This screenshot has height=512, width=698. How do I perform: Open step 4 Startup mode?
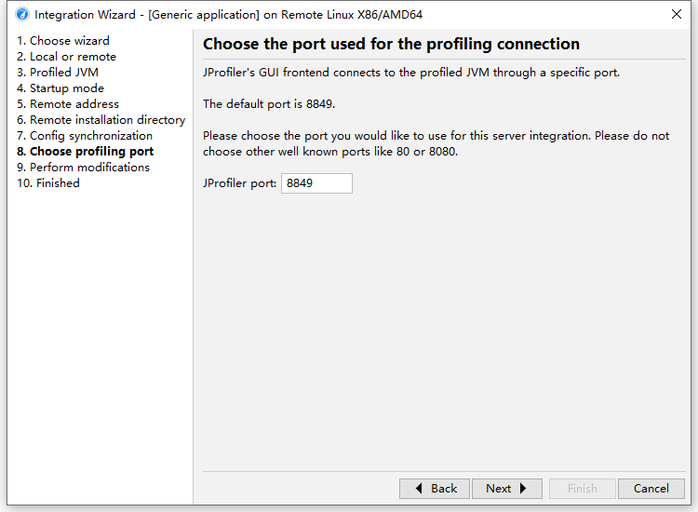[60, 88]
